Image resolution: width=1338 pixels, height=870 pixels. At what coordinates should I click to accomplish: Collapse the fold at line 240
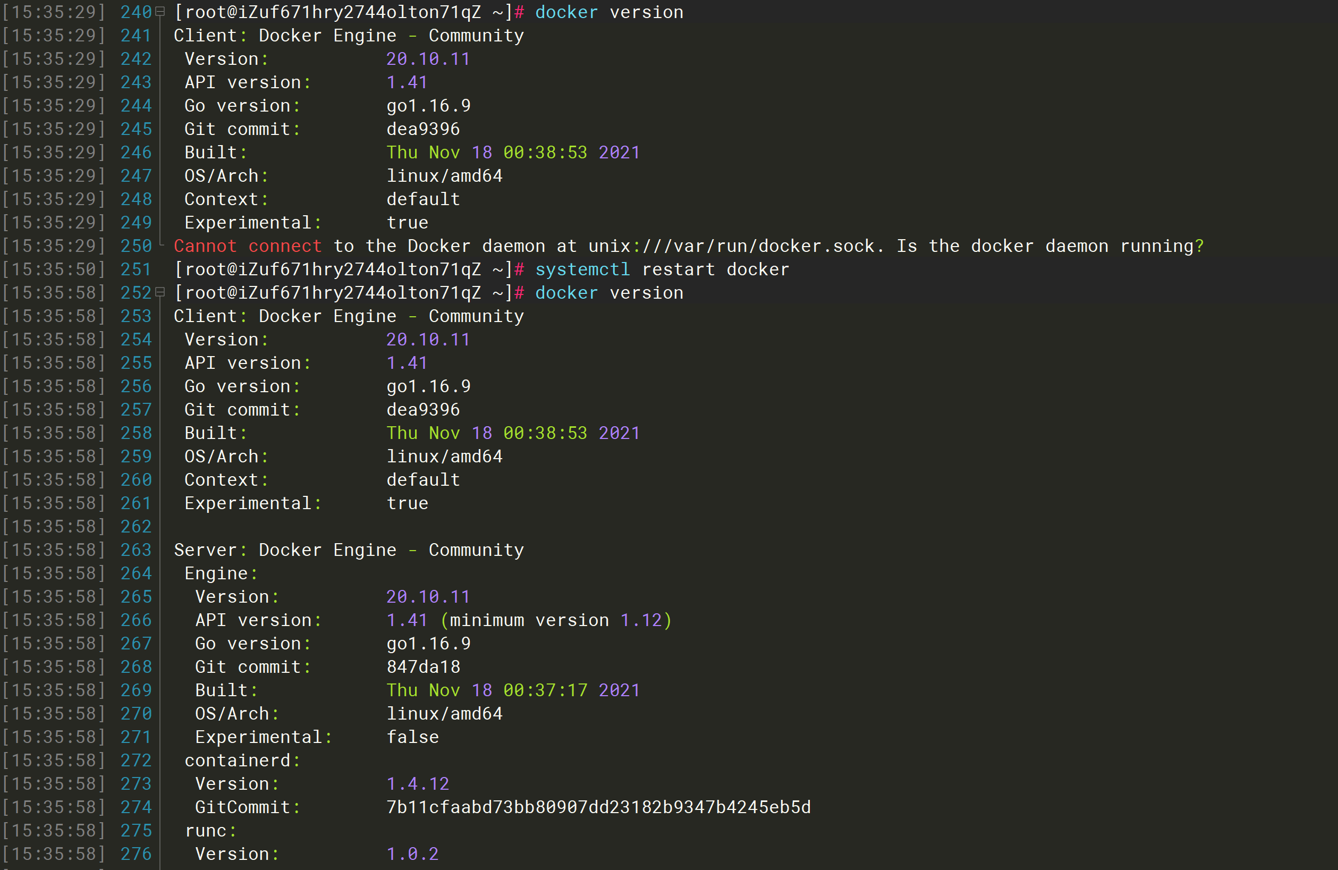pyautogui.click(x=160, y=12)
